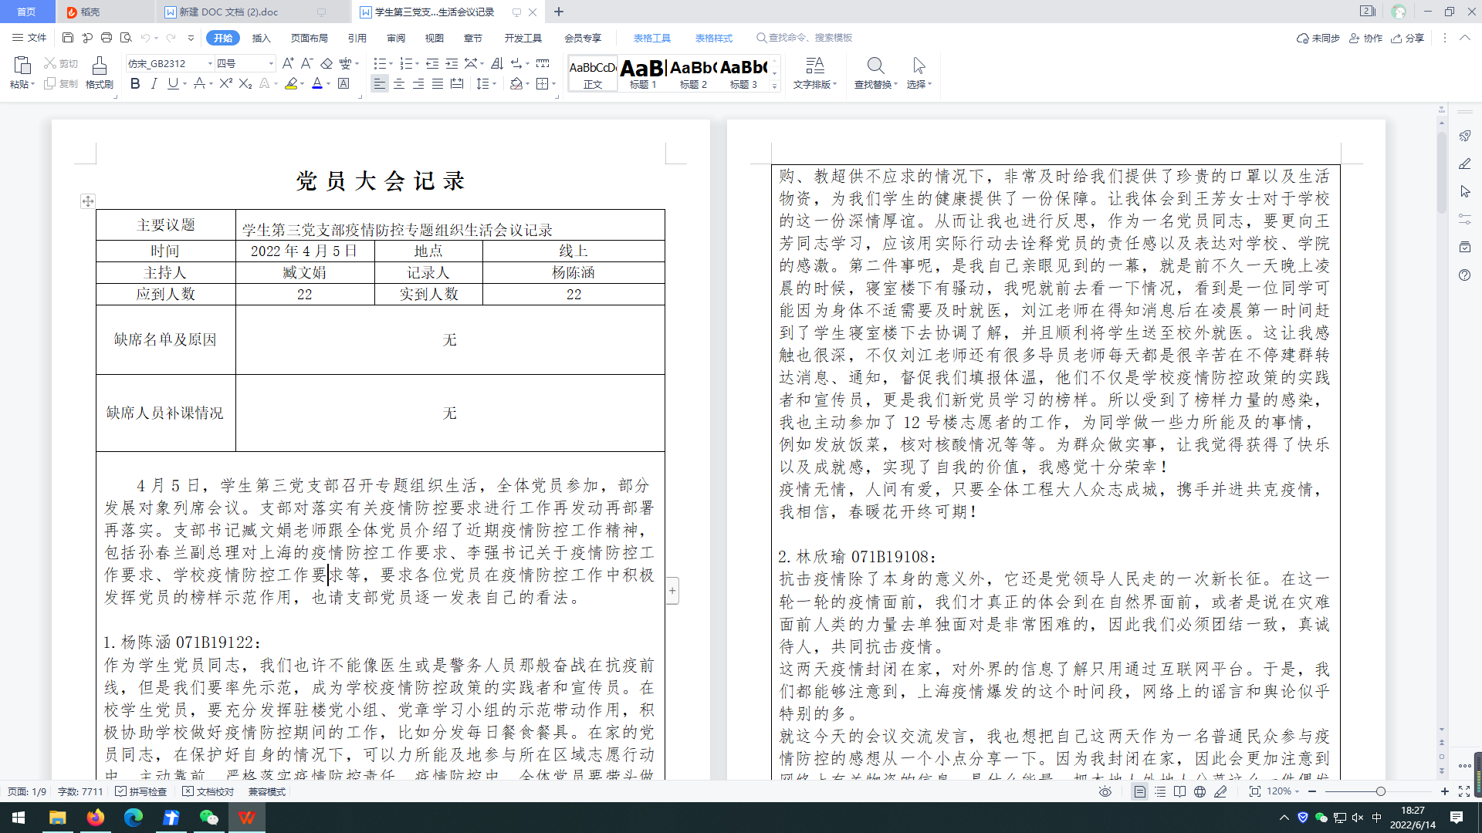Open the font size dropdown 四号
Viewport: 1482px width, 833px height.
[271, 63]
